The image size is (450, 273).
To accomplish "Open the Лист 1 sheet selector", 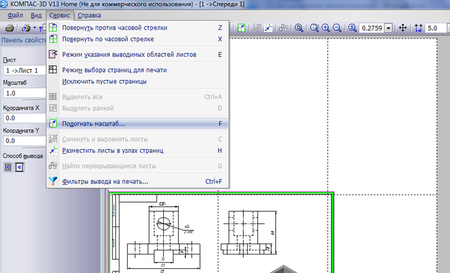I will tap(25, 70).
